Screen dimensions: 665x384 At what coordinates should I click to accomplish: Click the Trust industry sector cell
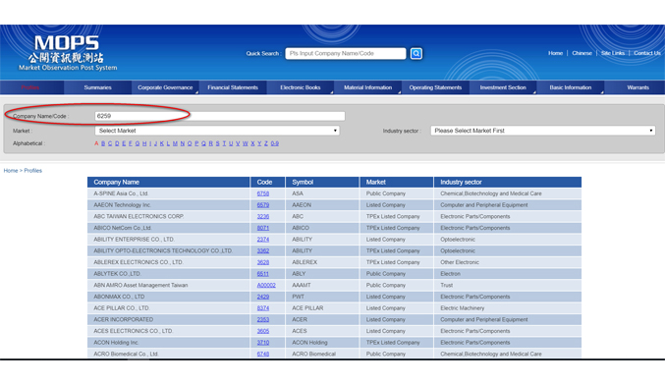tap(508, 285)
